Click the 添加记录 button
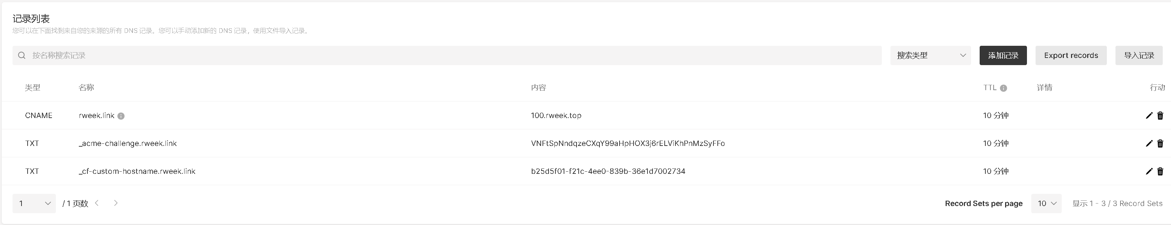The height and width of the screenshot is (225, 1171). click(x=1003, y=55)
